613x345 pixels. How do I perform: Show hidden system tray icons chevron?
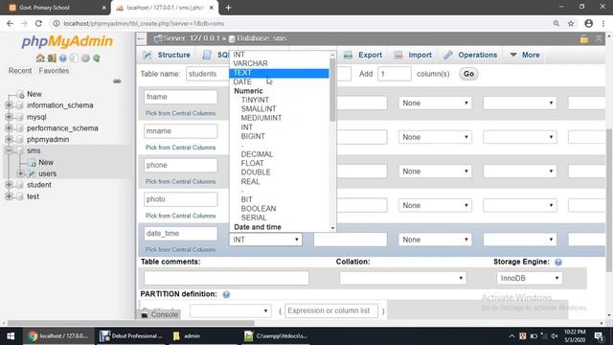coord(511,336)
